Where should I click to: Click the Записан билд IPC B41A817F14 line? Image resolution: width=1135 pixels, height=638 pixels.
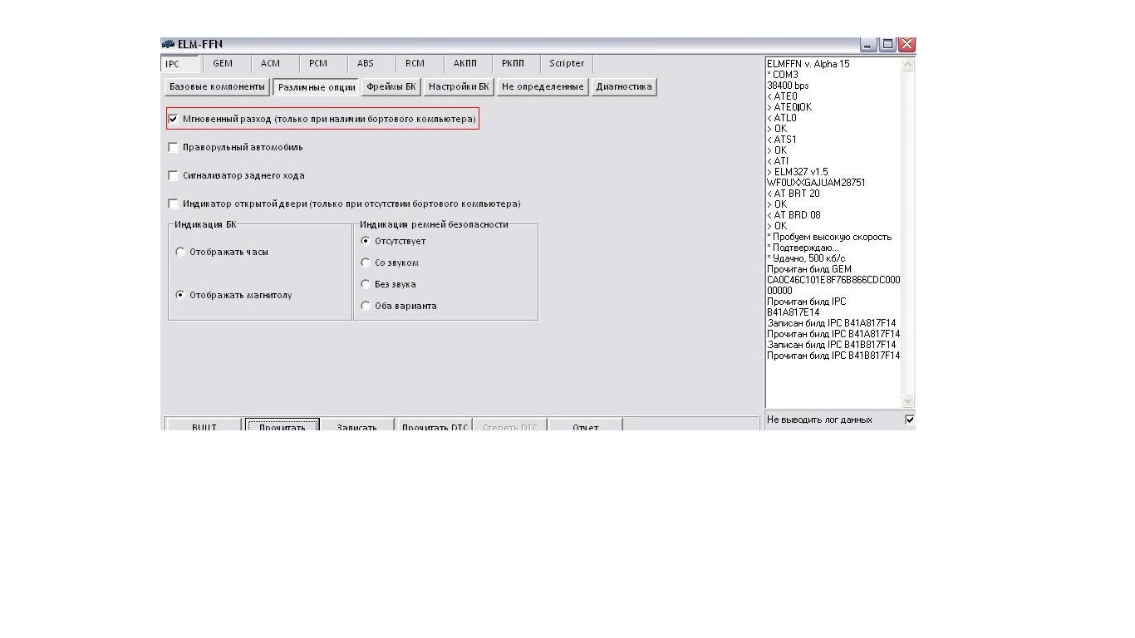tap(832, 323)
